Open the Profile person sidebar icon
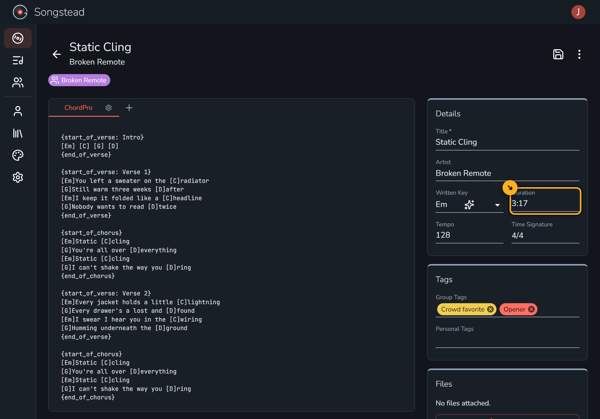The image size is (600, 419). (x=18, y=111)
